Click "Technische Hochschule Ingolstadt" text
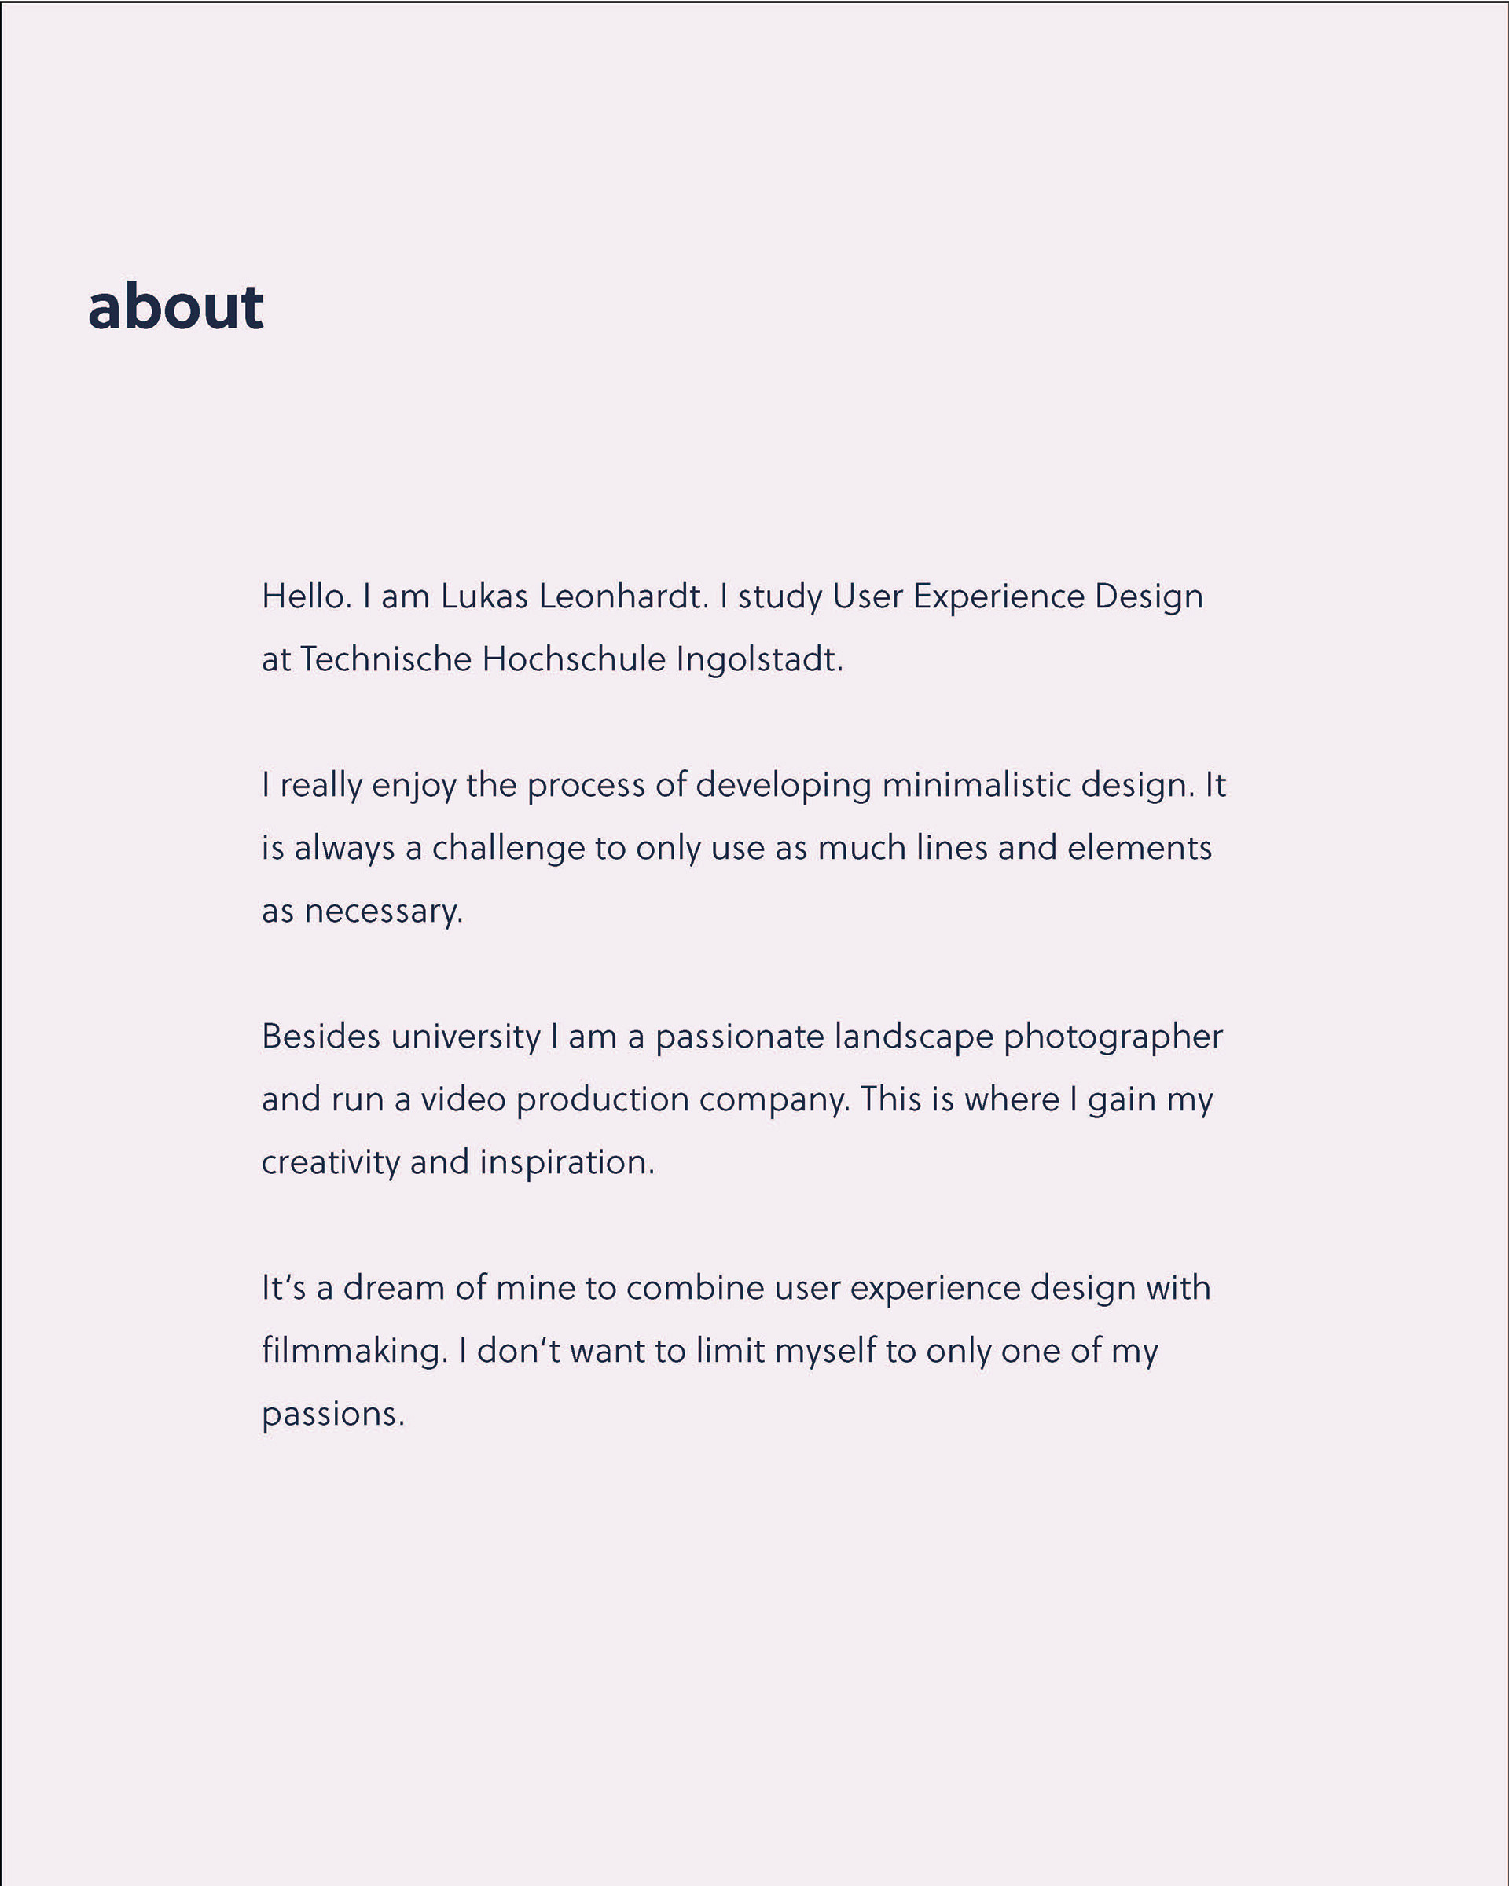1509x1886 pixels. pyautogui.click(x=571, y=659)
